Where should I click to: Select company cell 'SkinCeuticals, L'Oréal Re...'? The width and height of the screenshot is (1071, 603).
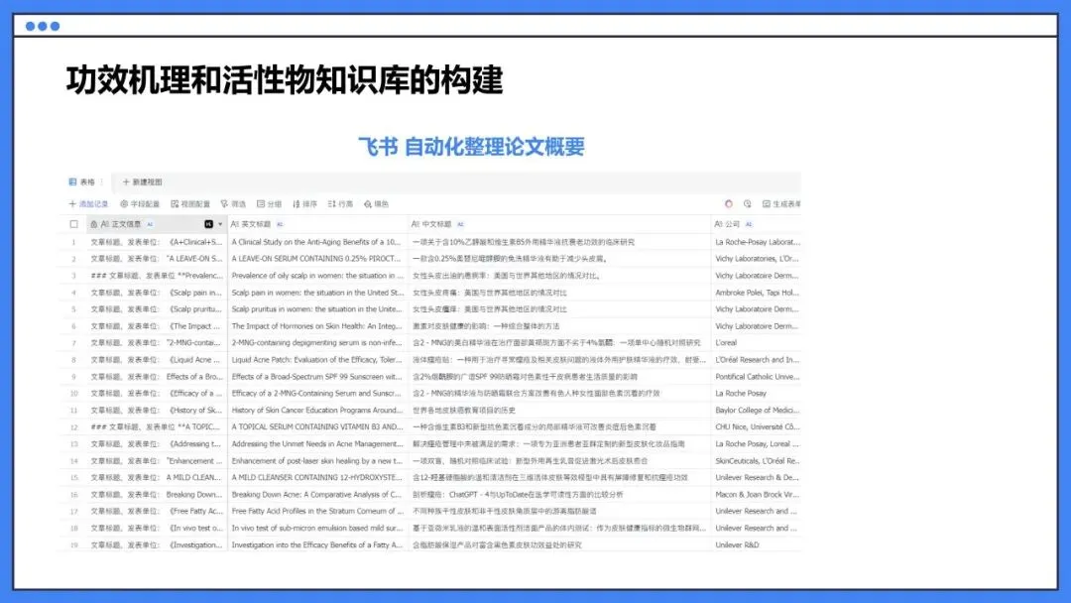coord(756,461)
